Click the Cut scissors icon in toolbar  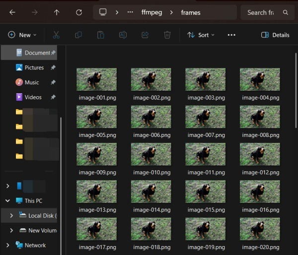coord(56,35)
